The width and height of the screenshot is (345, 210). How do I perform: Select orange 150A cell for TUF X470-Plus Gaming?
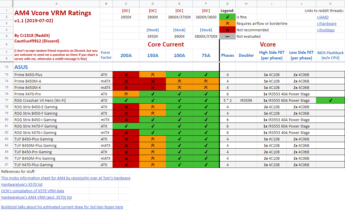[153, 165]
